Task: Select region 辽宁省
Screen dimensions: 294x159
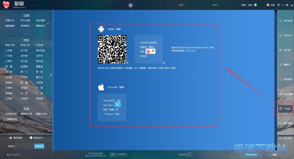Action: click(x=24, y=50)
